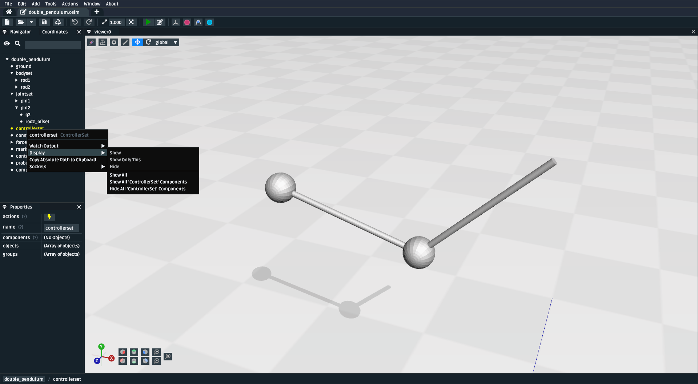Switch to the Coordinates tab
Viewport: 698px width, 384px height.
55,32
